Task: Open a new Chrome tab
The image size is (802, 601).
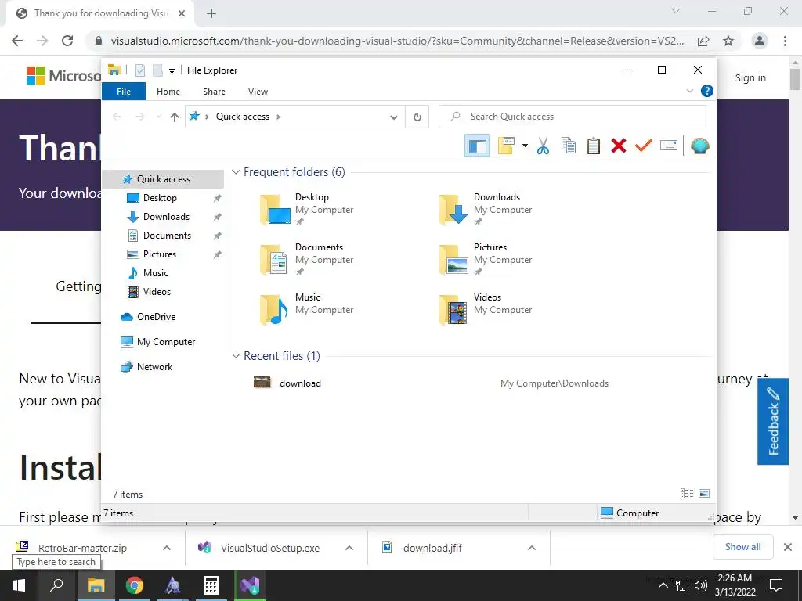Action: click(x=211, y=13)
